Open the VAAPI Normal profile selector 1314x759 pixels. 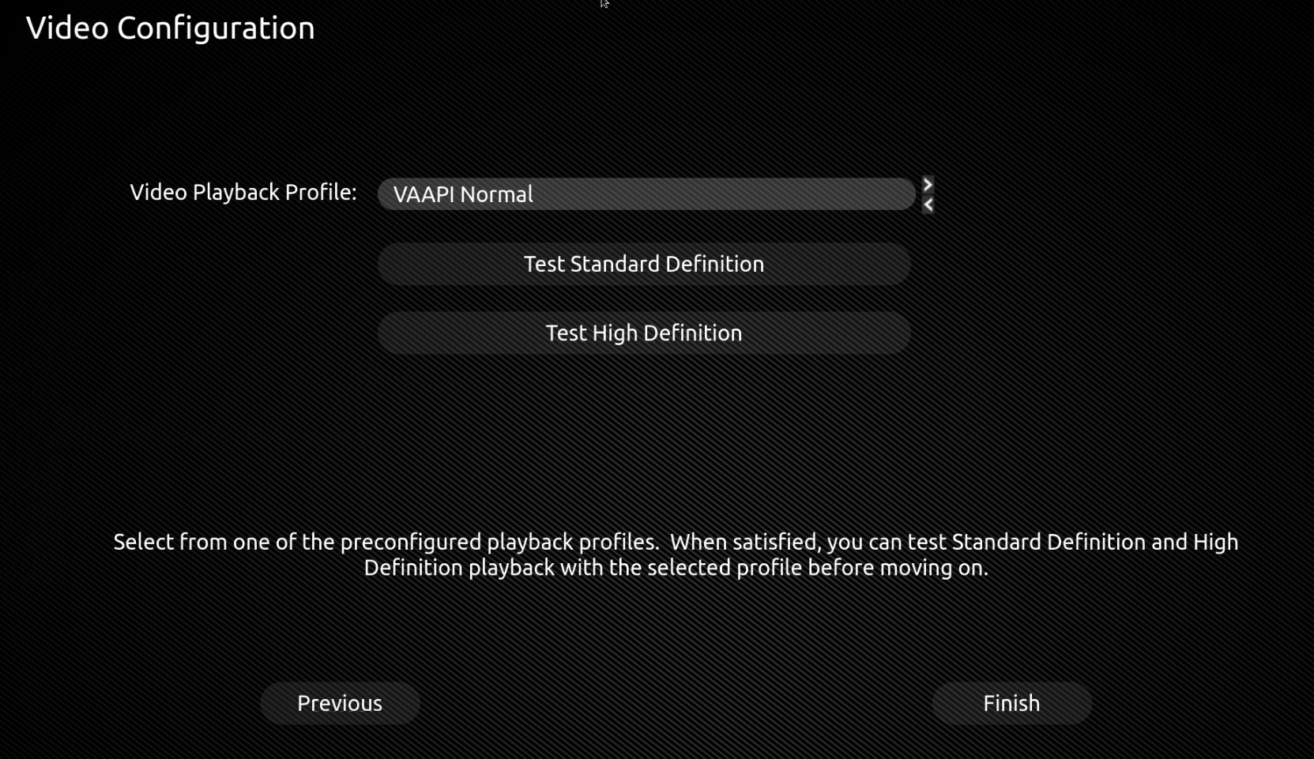[x=646, y=194]
